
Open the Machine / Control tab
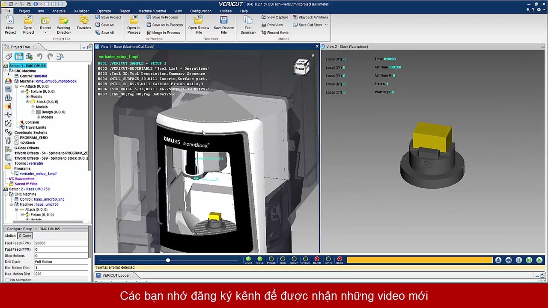152,11
